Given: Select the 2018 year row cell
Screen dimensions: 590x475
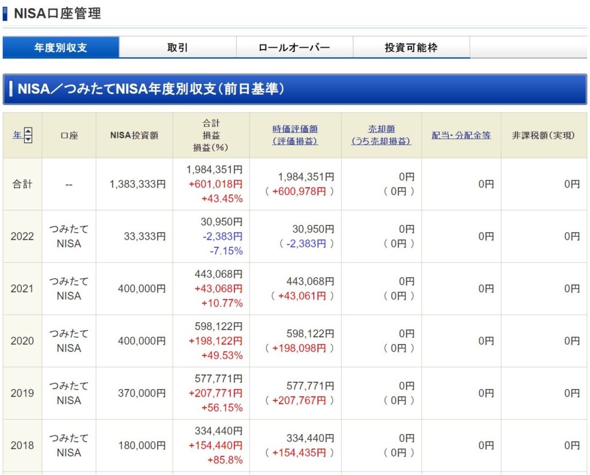Looking at the screenshot, I should point(22,446).
